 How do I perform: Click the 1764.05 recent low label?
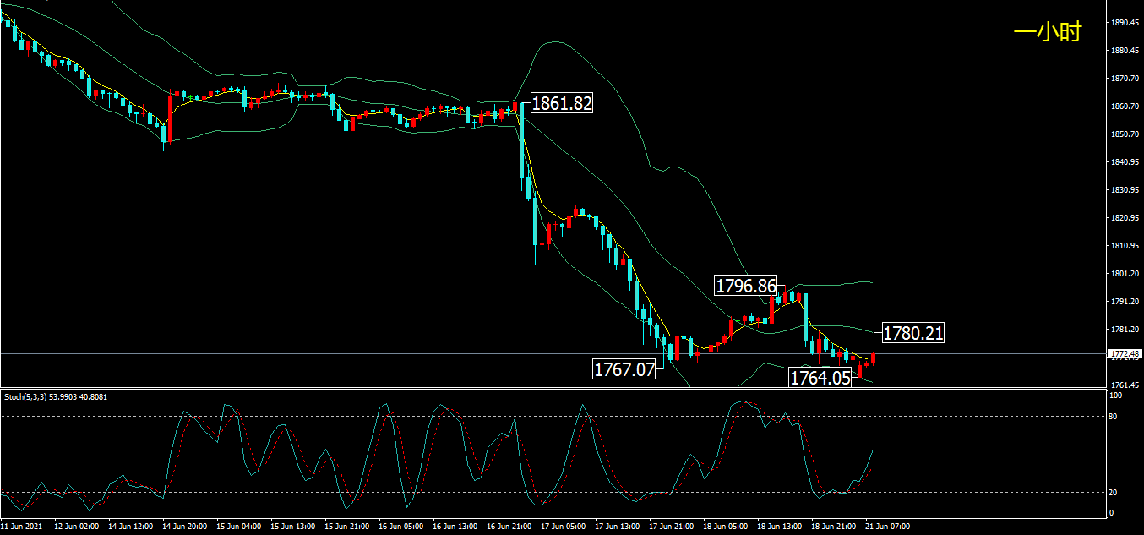click(x=820, y=378)
